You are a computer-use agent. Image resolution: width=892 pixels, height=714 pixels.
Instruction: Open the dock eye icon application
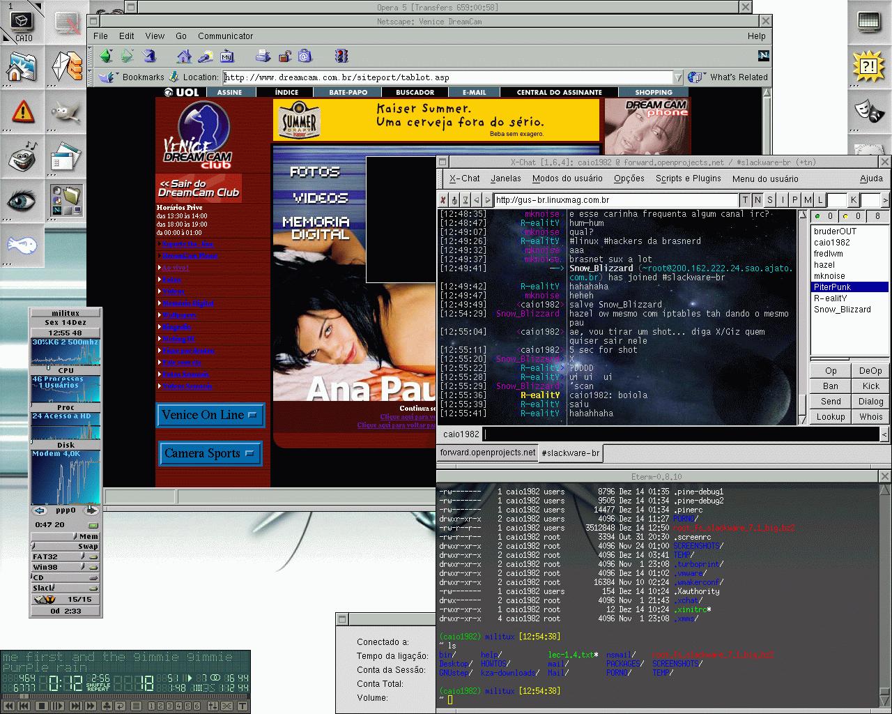coord(22,201)
